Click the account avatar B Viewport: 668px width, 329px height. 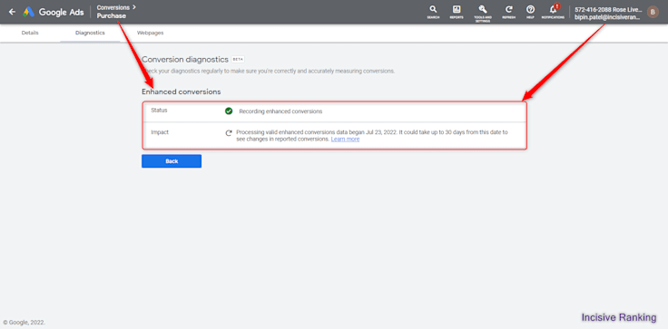click(653, 12)
